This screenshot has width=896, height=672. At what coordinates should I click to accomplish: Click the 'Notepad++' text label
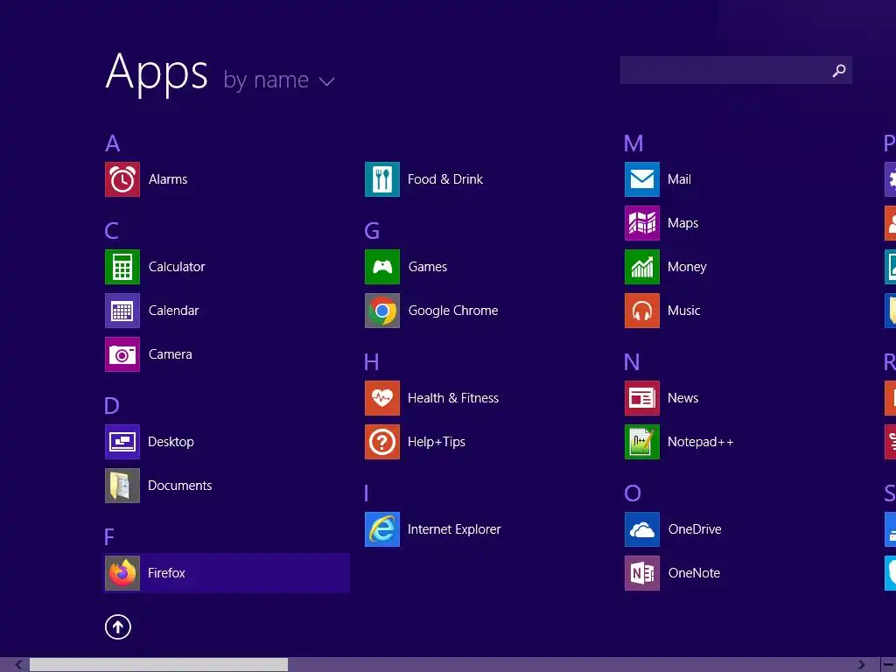[701, 442]
